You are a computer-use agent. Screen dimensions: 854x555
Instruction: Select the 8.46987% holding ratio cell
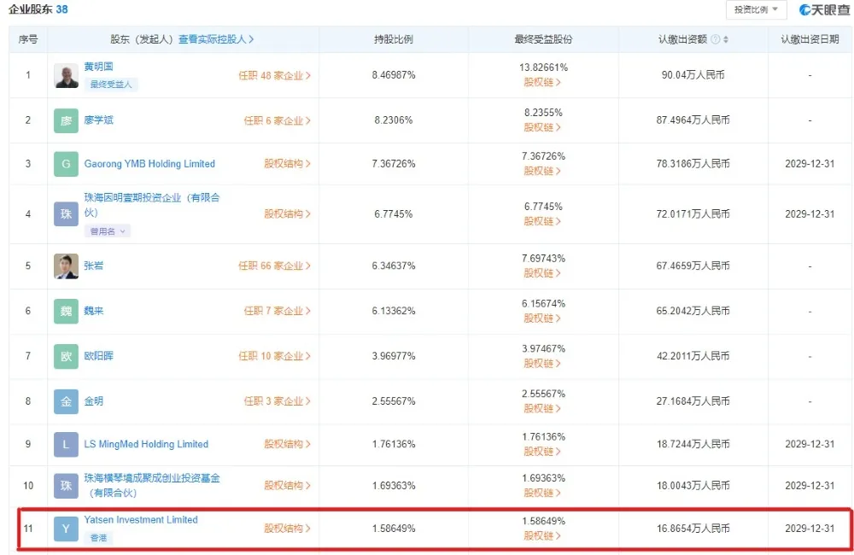[393, 75]
